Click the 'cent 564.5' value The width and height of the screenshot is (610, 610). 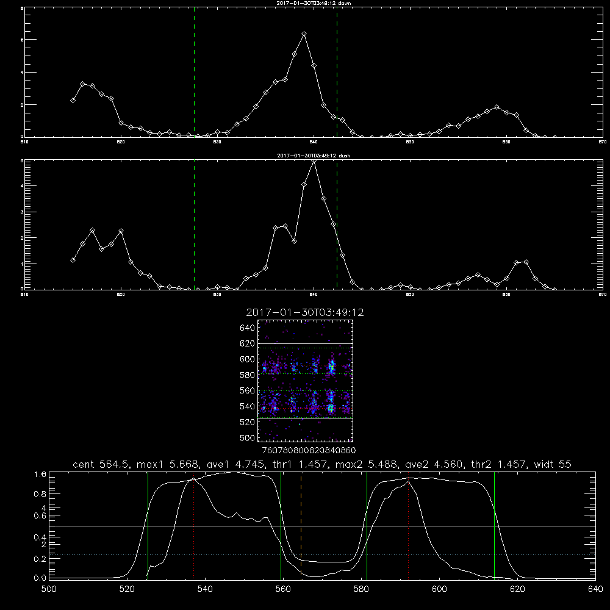tap(101, 464)
